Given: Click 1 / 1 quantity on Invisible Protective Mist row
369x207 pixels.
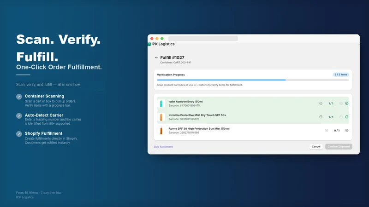Looking at the screenshot, I should coord(331,117).
